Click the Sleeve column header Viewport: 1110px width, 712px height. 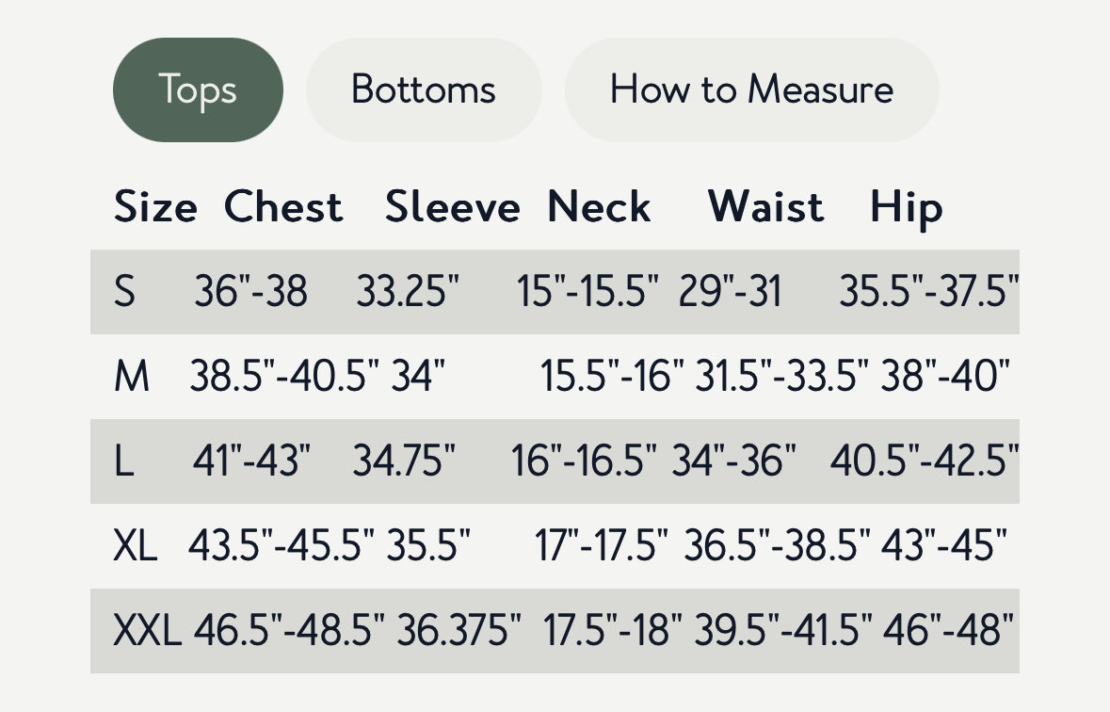[x=452, y=207]
